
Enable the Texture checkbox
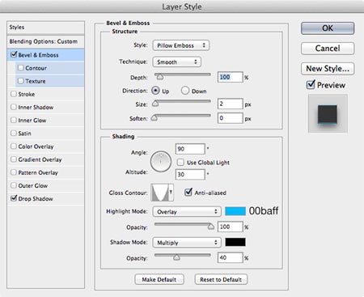point(20,81)
